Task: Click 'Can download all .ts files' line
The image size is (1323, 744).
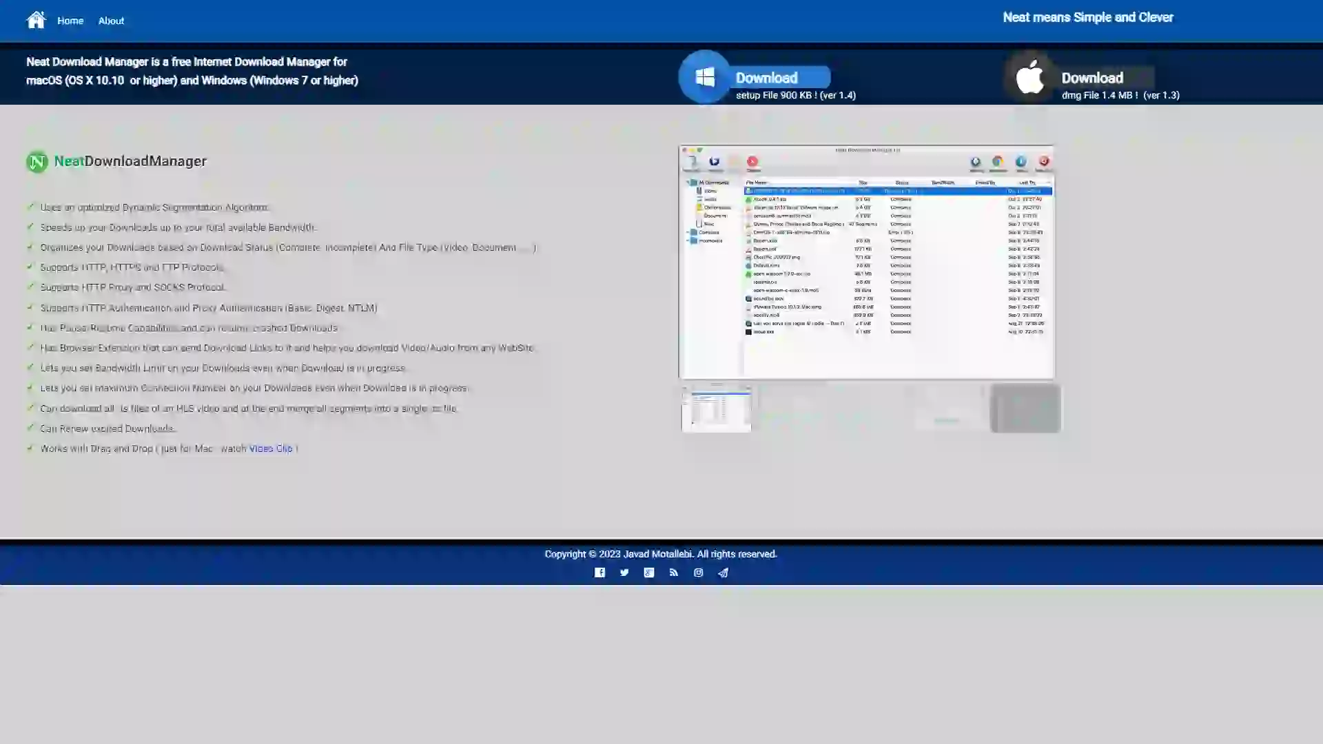Action: point(249,409)
